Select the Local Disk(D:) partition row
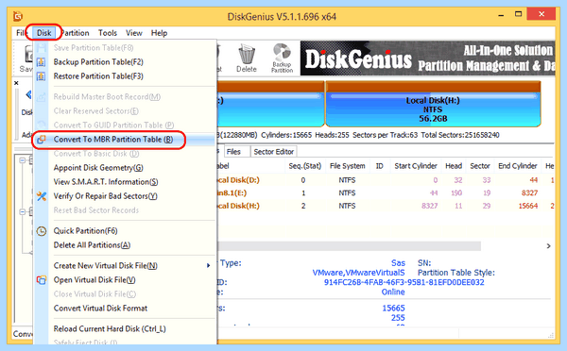567x351 pixels. [386, 180]
